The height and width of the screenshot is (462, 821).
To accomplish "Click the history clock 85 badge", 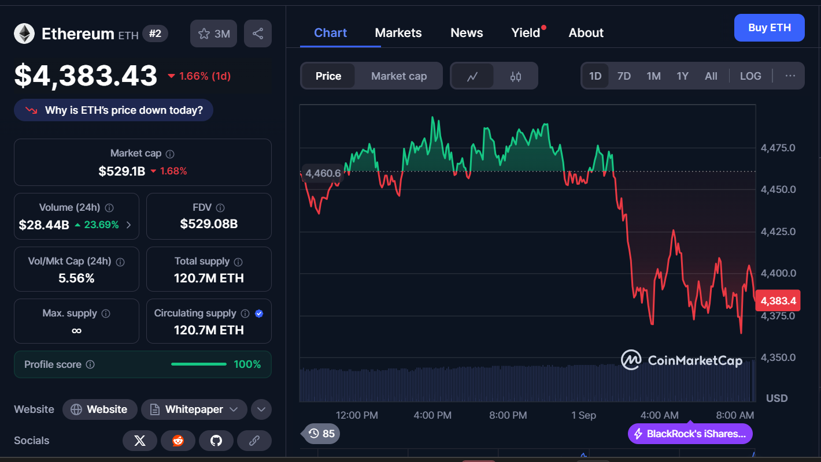I will [x=321, y=433].
